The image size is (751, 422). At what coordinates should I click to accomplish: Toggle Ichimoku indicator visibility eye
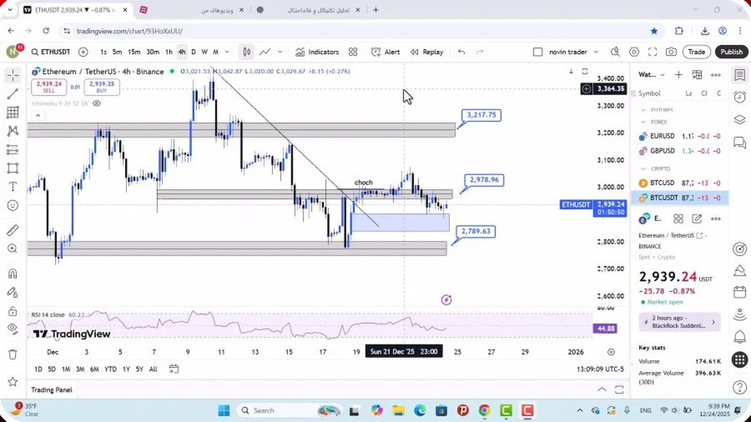click(x=97, y=103)
